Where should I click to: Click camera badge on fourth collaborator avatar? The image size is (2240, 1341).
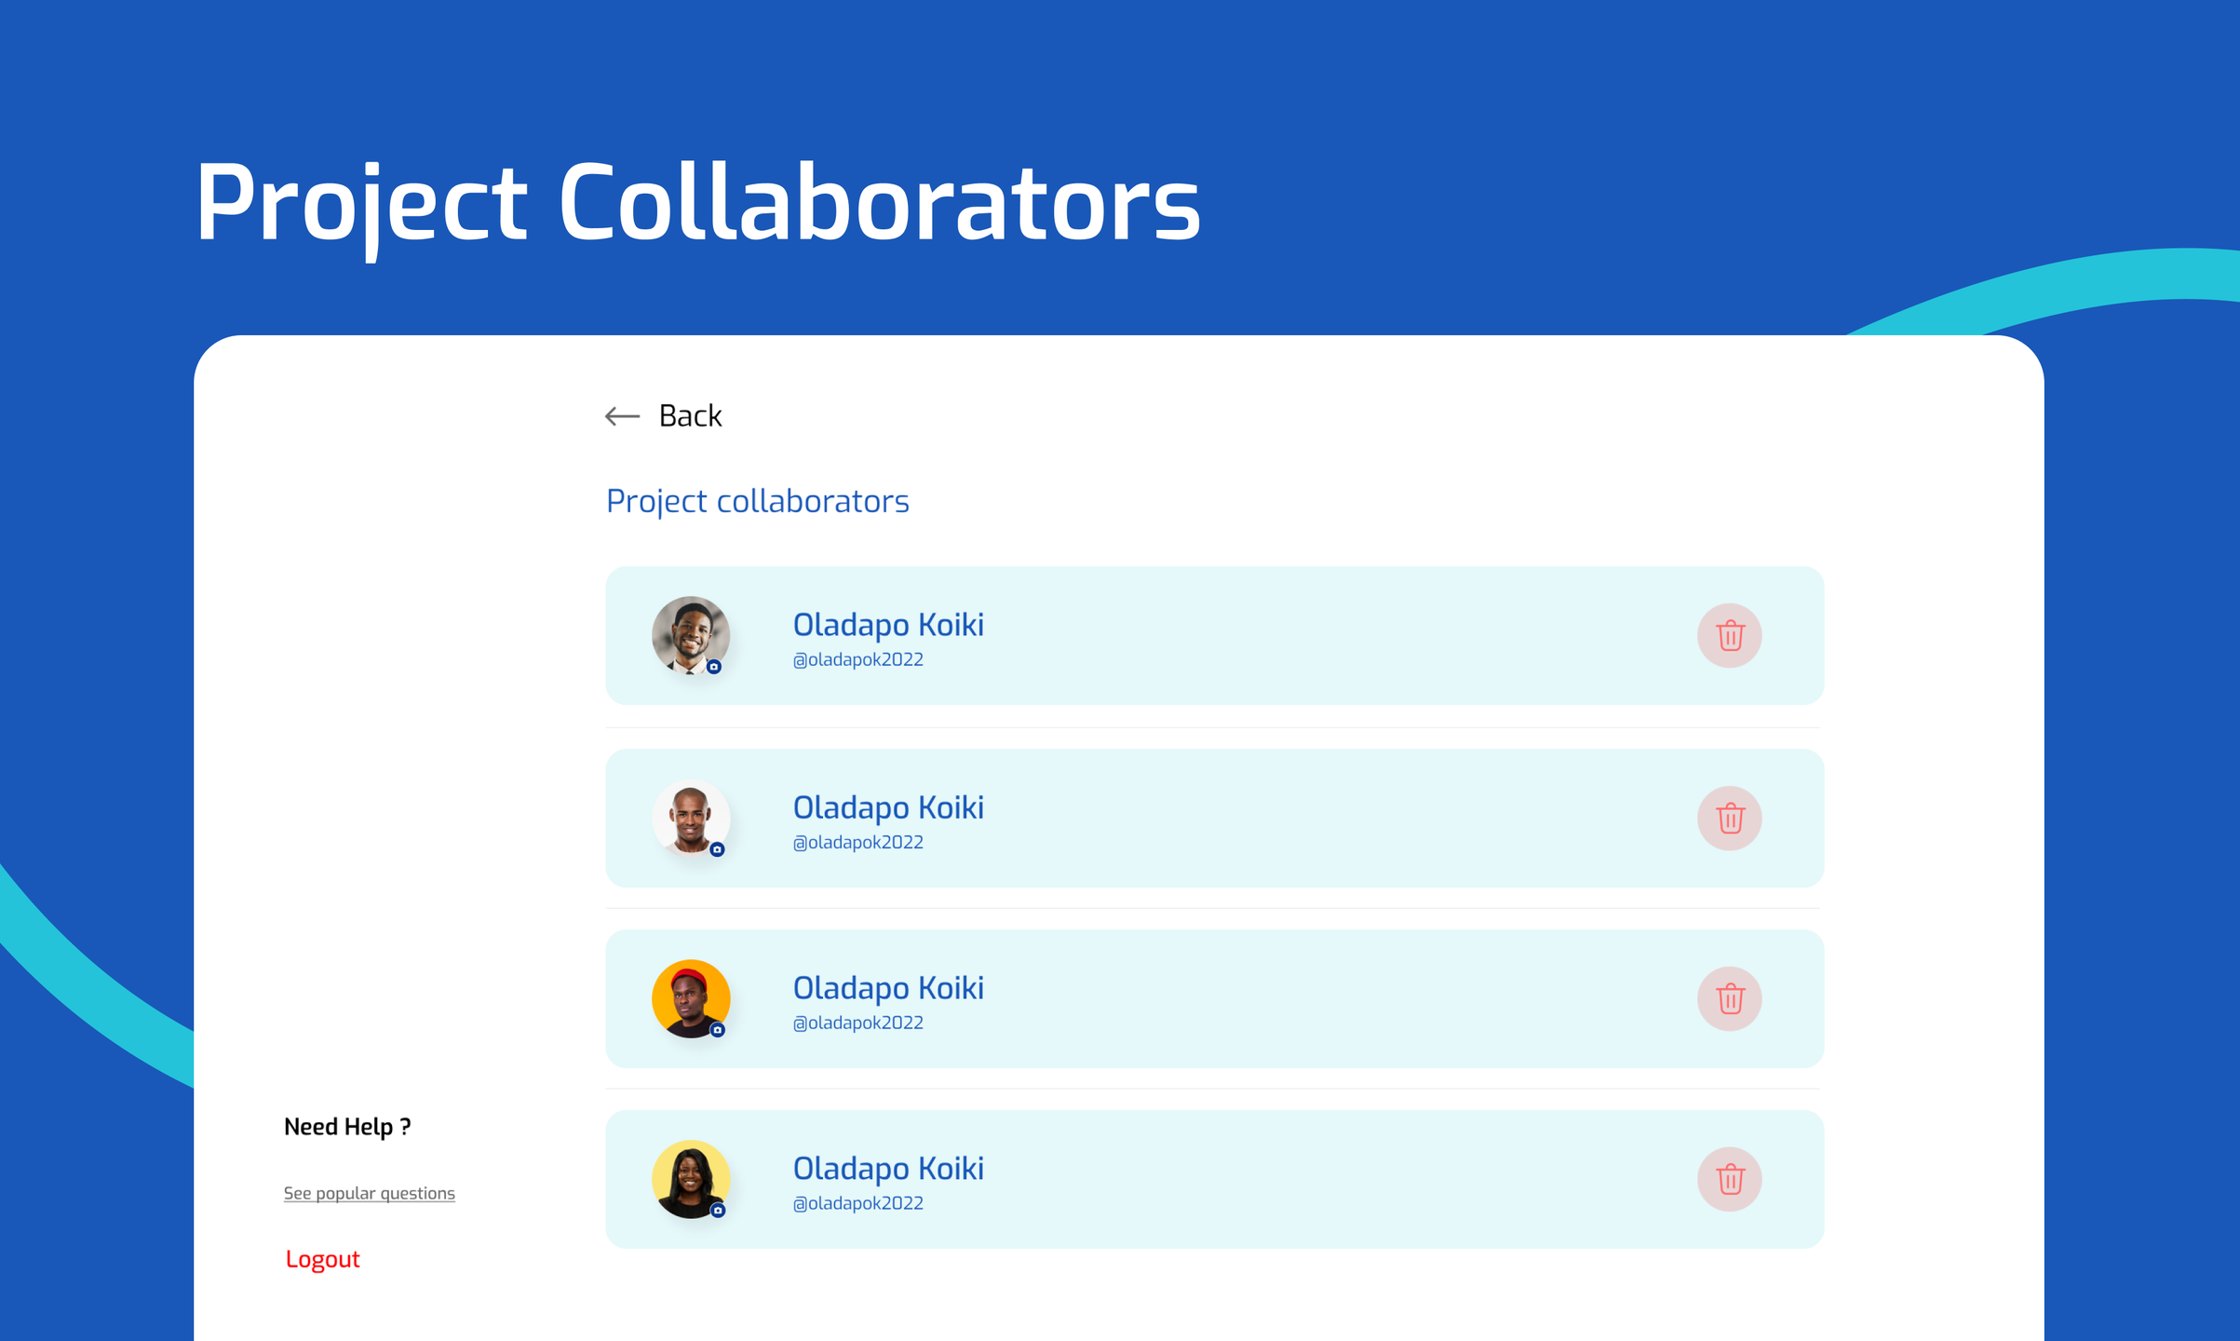coord(717,1211)
